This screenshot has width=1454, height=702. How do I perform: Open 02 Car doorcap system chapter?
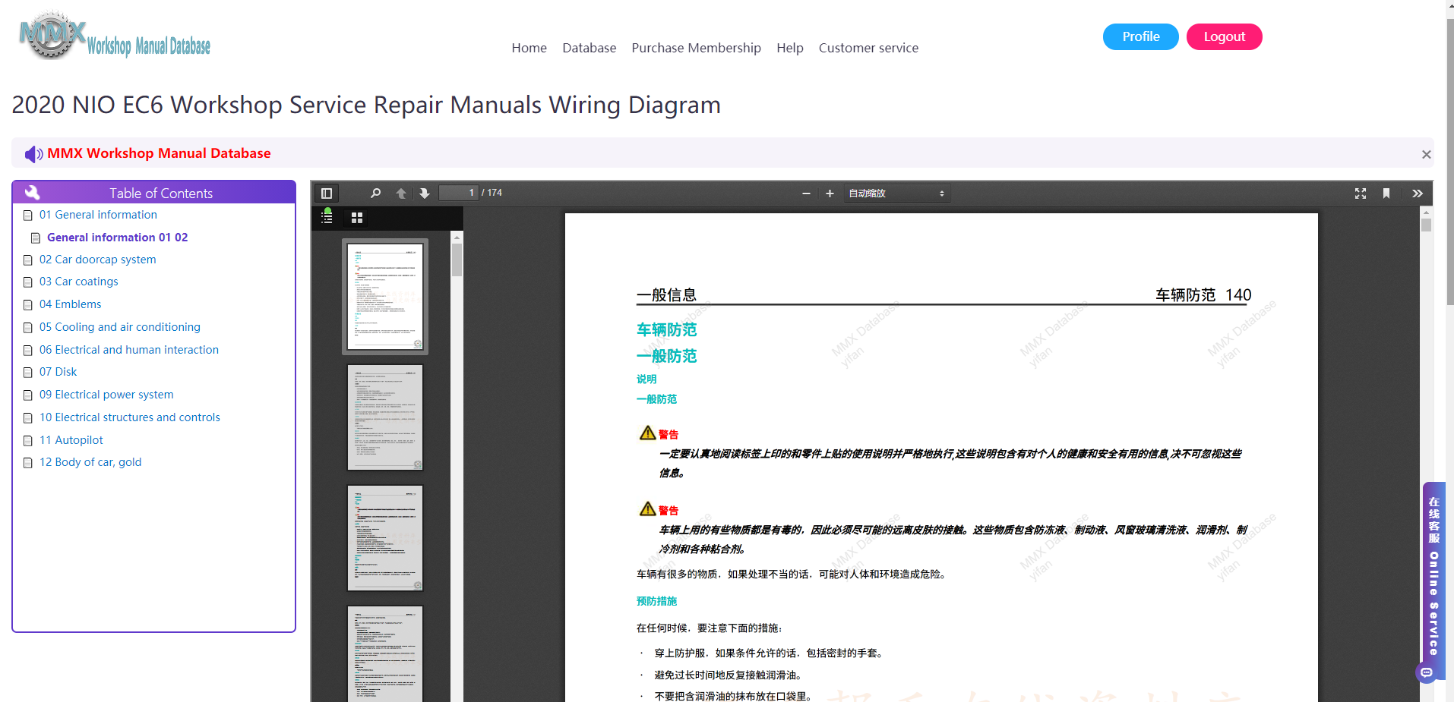(x=97, y=260)
